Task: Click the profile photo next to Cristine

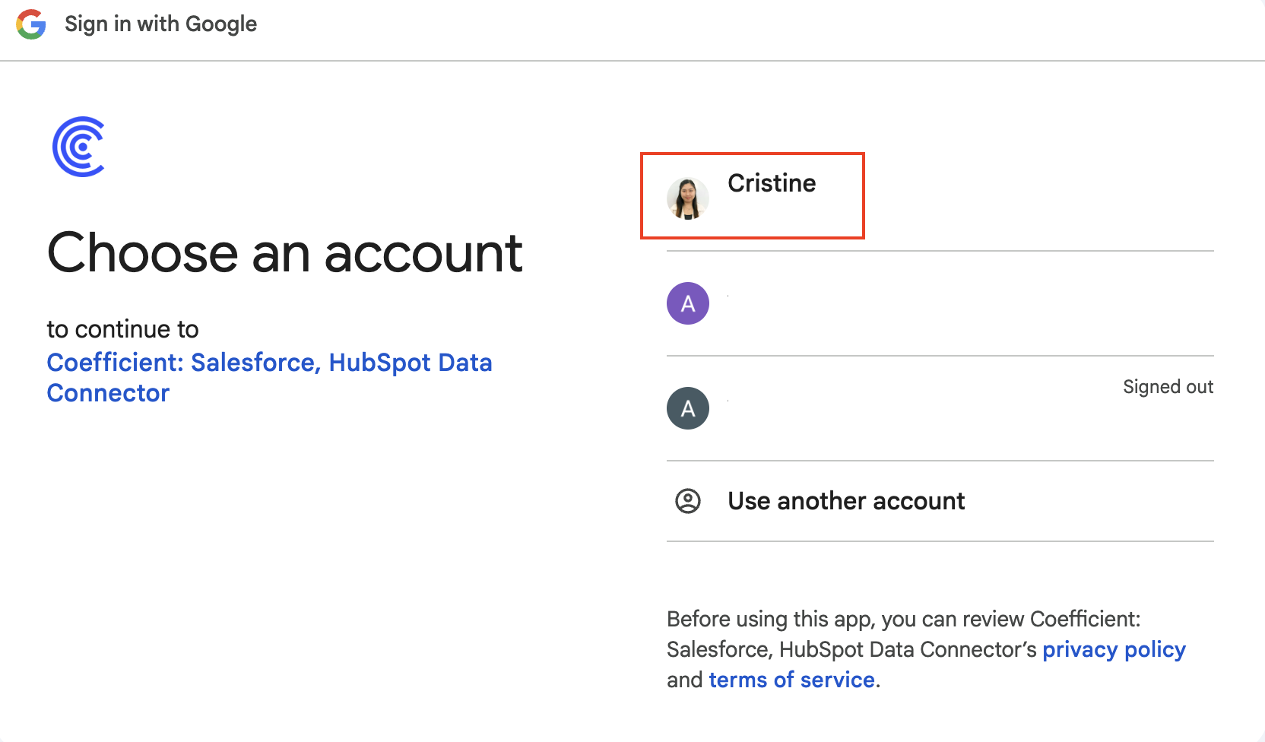Action: [687, 198]
